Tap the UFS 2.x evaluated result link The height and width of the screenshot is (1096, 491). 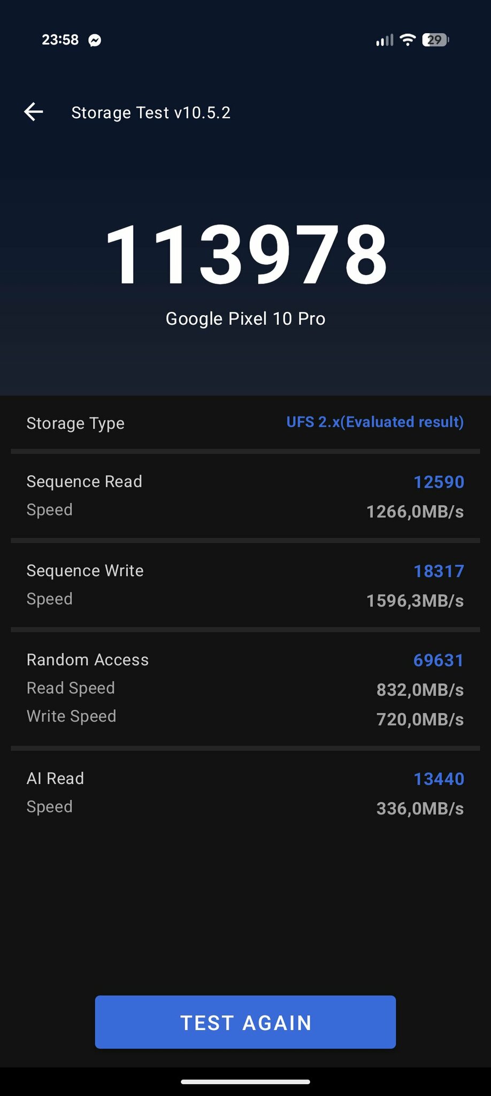point(375,422)
